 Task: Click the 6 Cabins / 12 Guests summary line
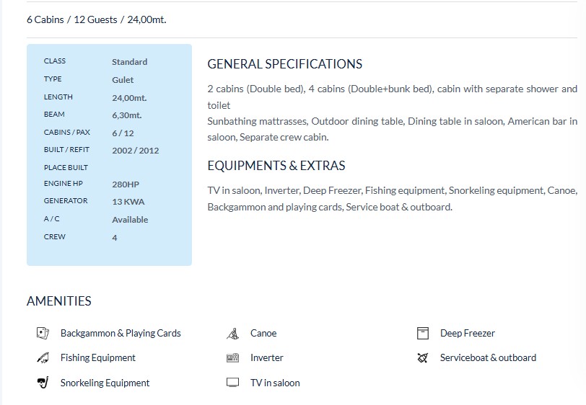pos(96,19)
